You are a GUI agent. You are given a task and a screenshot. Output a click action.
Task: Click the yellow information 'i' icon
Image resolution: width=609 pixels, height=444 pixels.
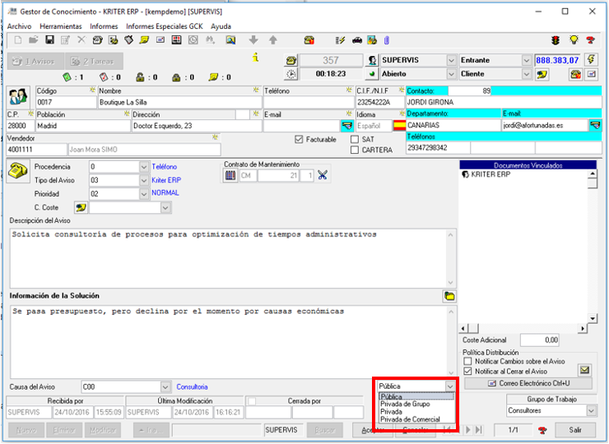pos(255,58)
